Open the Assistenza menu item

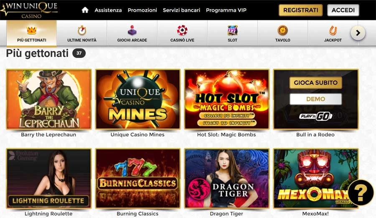pyautogui.click(x=108, y=10)
